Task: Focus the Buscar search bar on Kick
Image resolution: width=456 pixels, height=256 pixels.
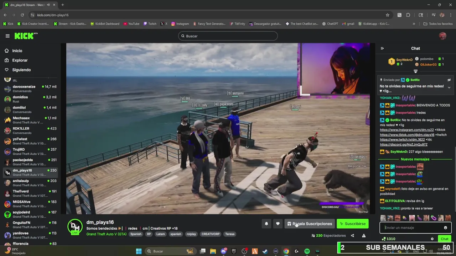Action: coord(228,36)
